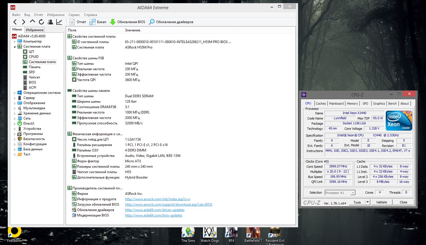Image resolution: width=426 pixels, height=245 pixels.
Task: Open the Сервис menu
Action: 74,15
